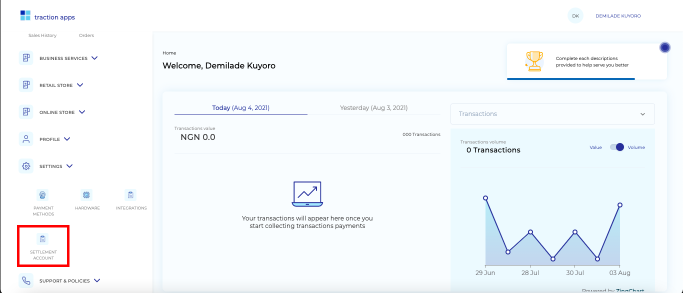683x293 pixels.
Task: Click the Integrations icon
Action: tap(130, 194)
